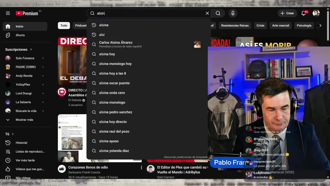Open video title Corazones llenos de odio
Image resolution: width=330 pixels, height=186 pixels.
coord(88,167)
